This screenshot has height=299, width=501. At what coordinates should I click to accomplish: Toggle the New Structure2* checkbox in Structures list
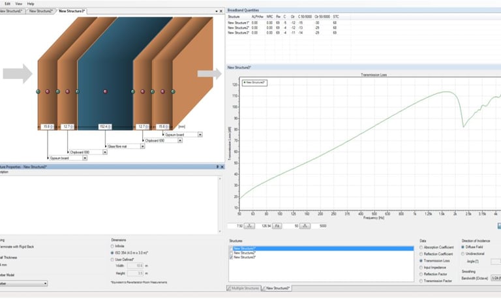[x=231, y=253]
